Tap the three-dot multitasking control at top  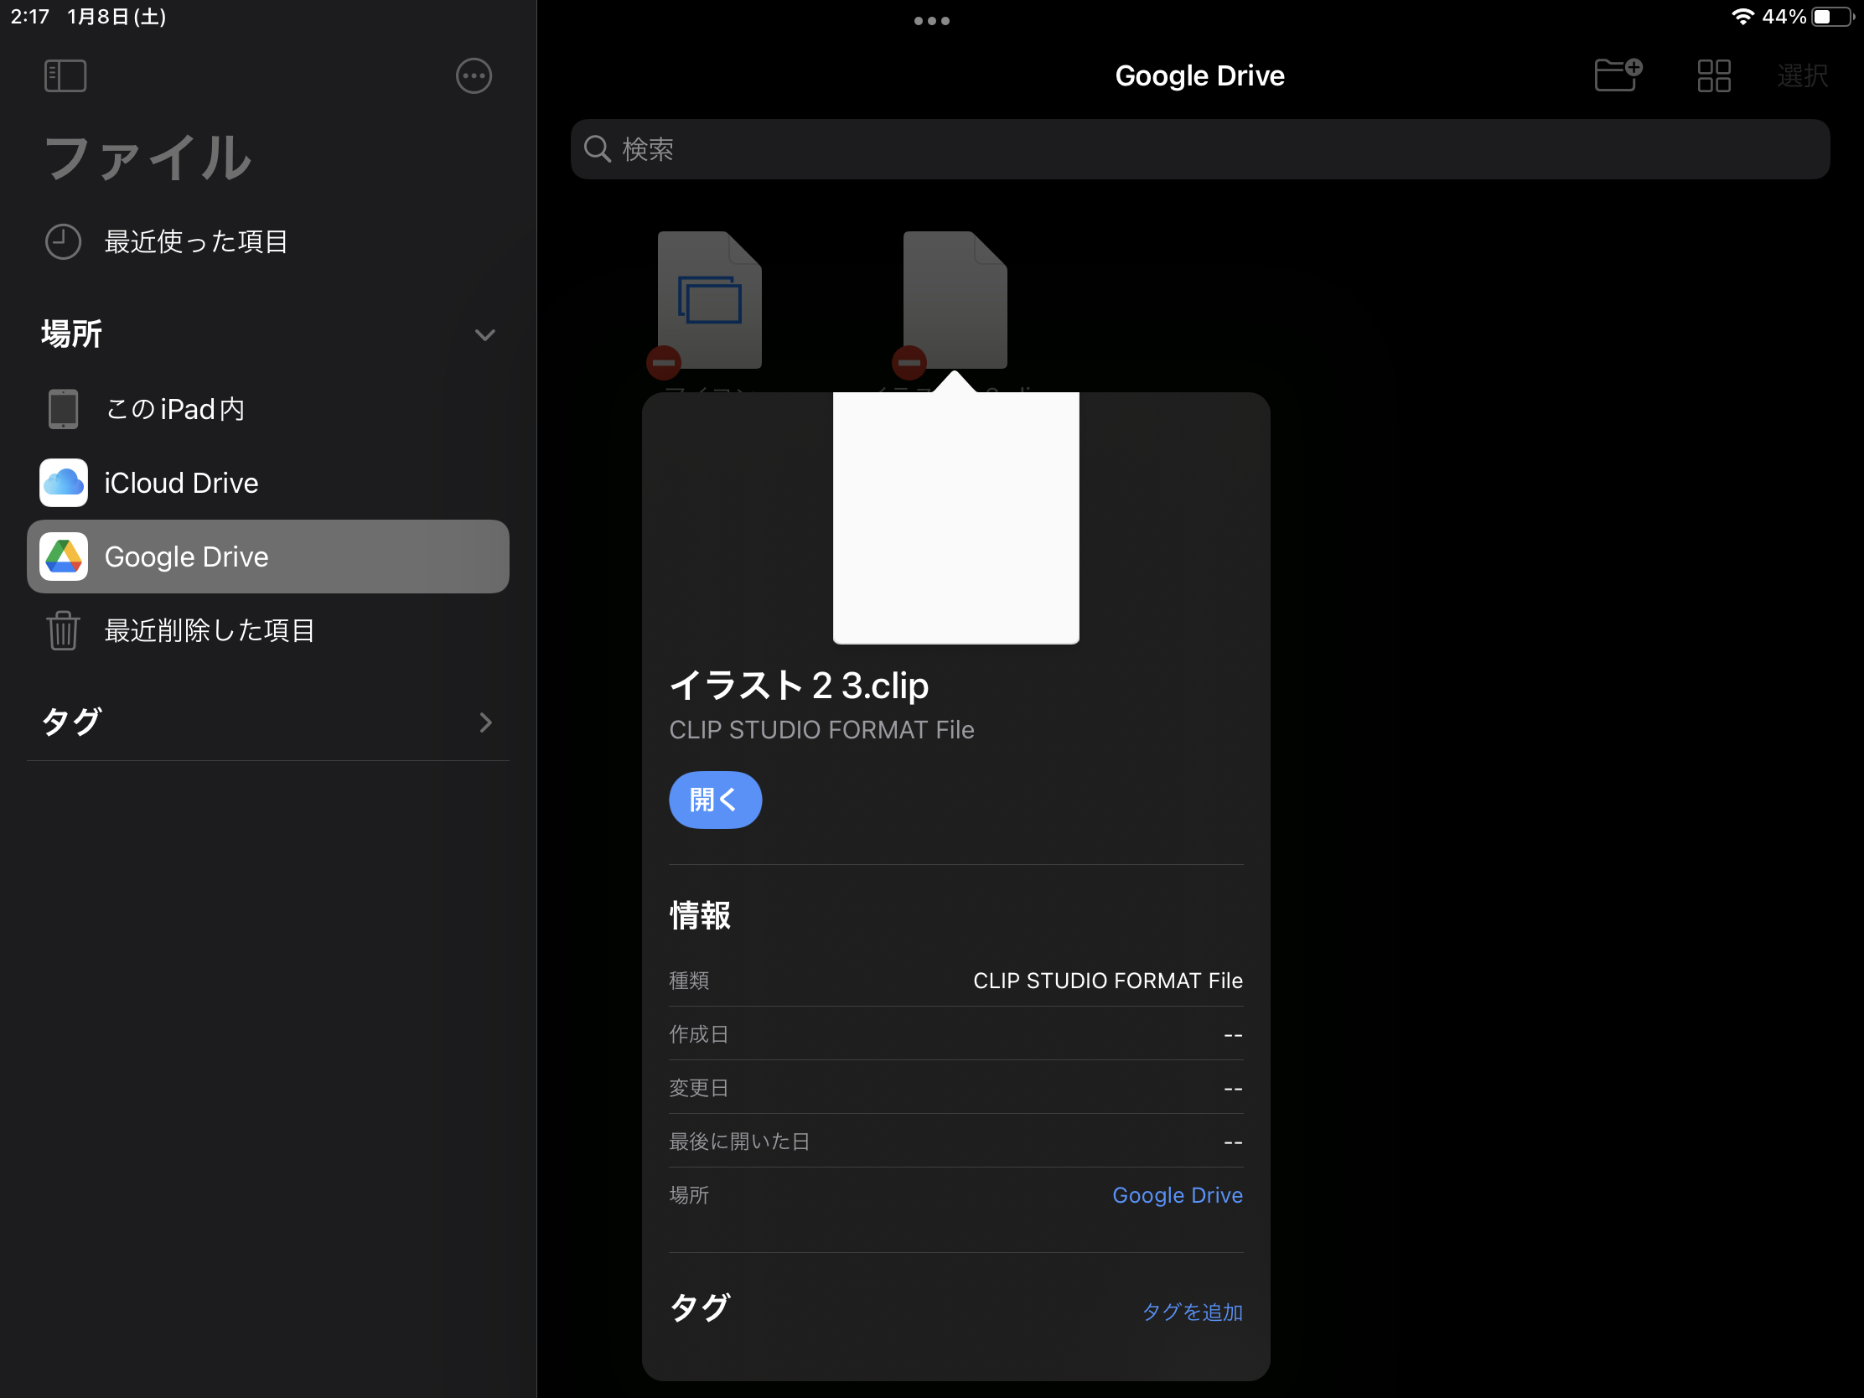(931, 20)
